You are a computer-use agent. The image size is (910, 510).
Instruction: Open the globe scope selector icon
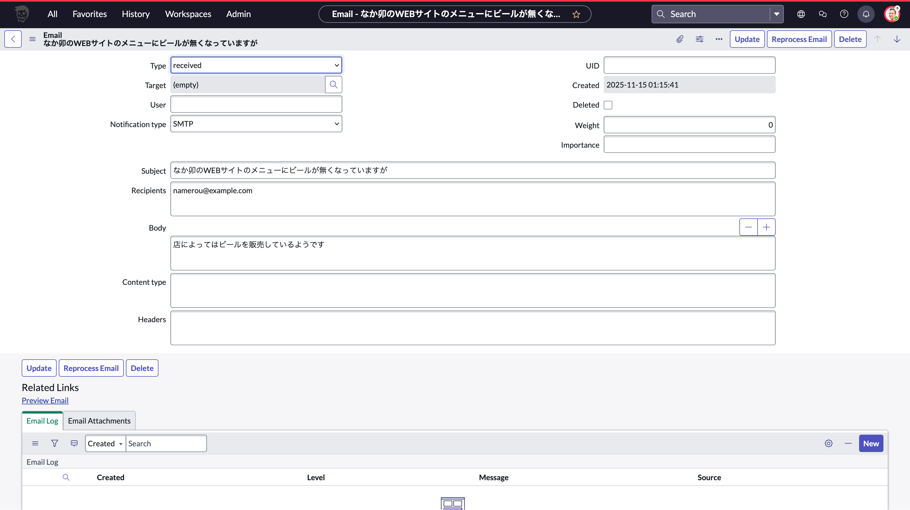[801, 14]
